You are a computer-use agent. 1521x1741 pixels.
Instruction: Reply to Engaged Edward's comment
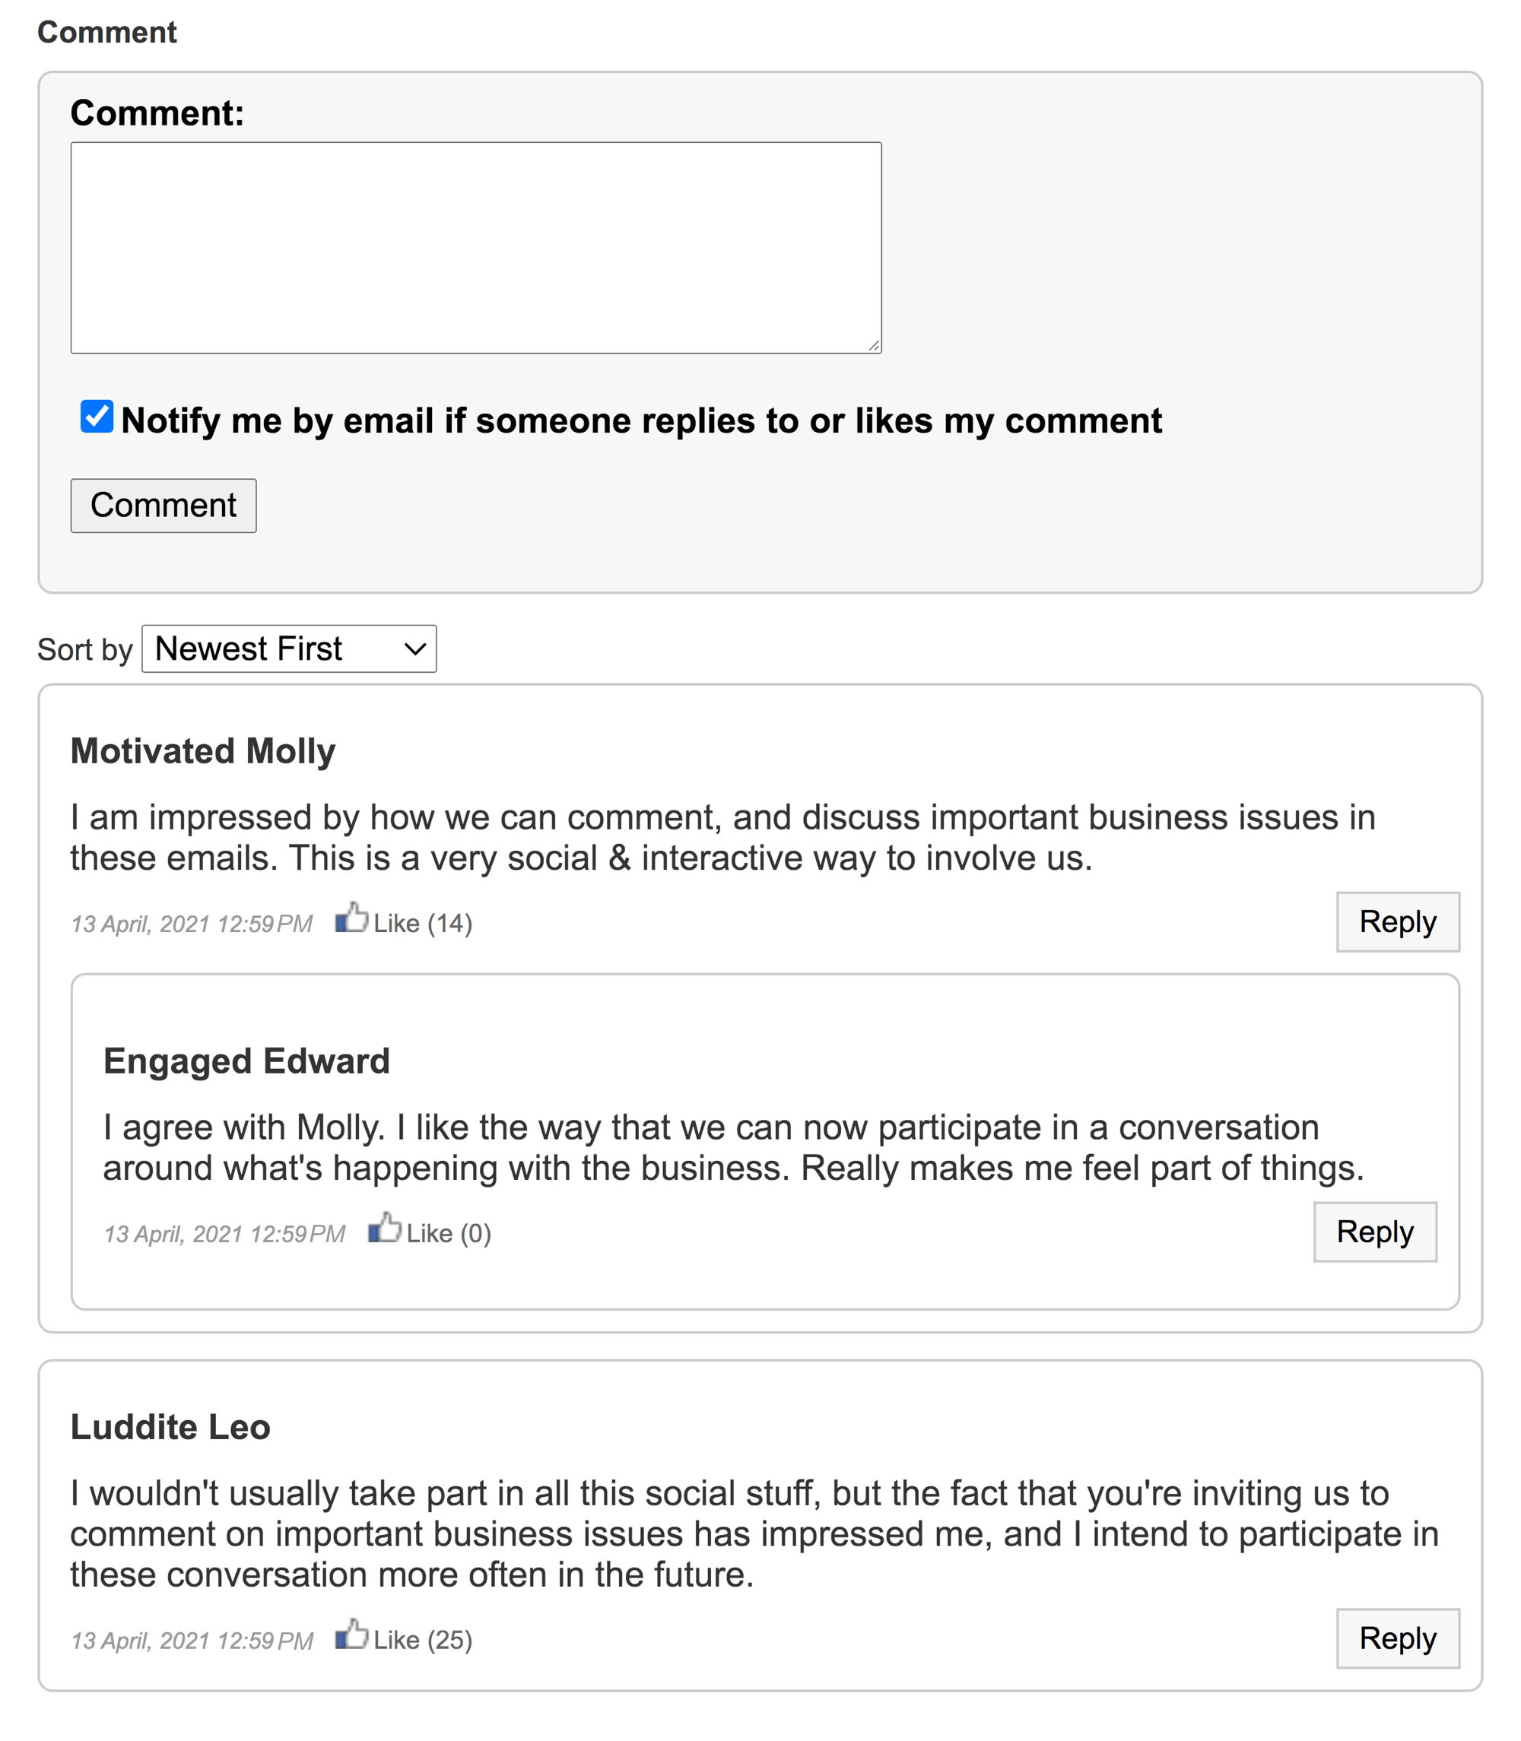[1374, 1232]
